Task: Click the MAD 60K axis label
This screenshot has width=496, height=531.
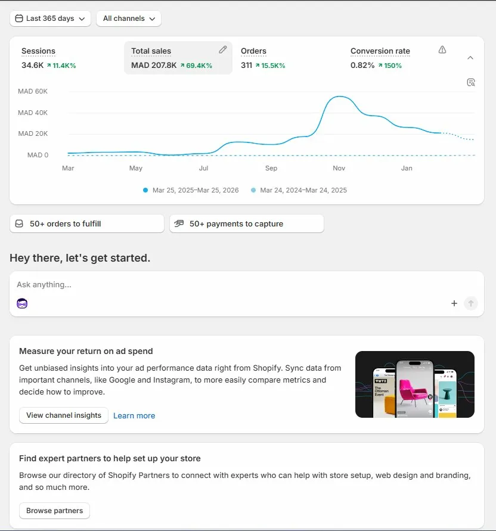Action: 33,91
